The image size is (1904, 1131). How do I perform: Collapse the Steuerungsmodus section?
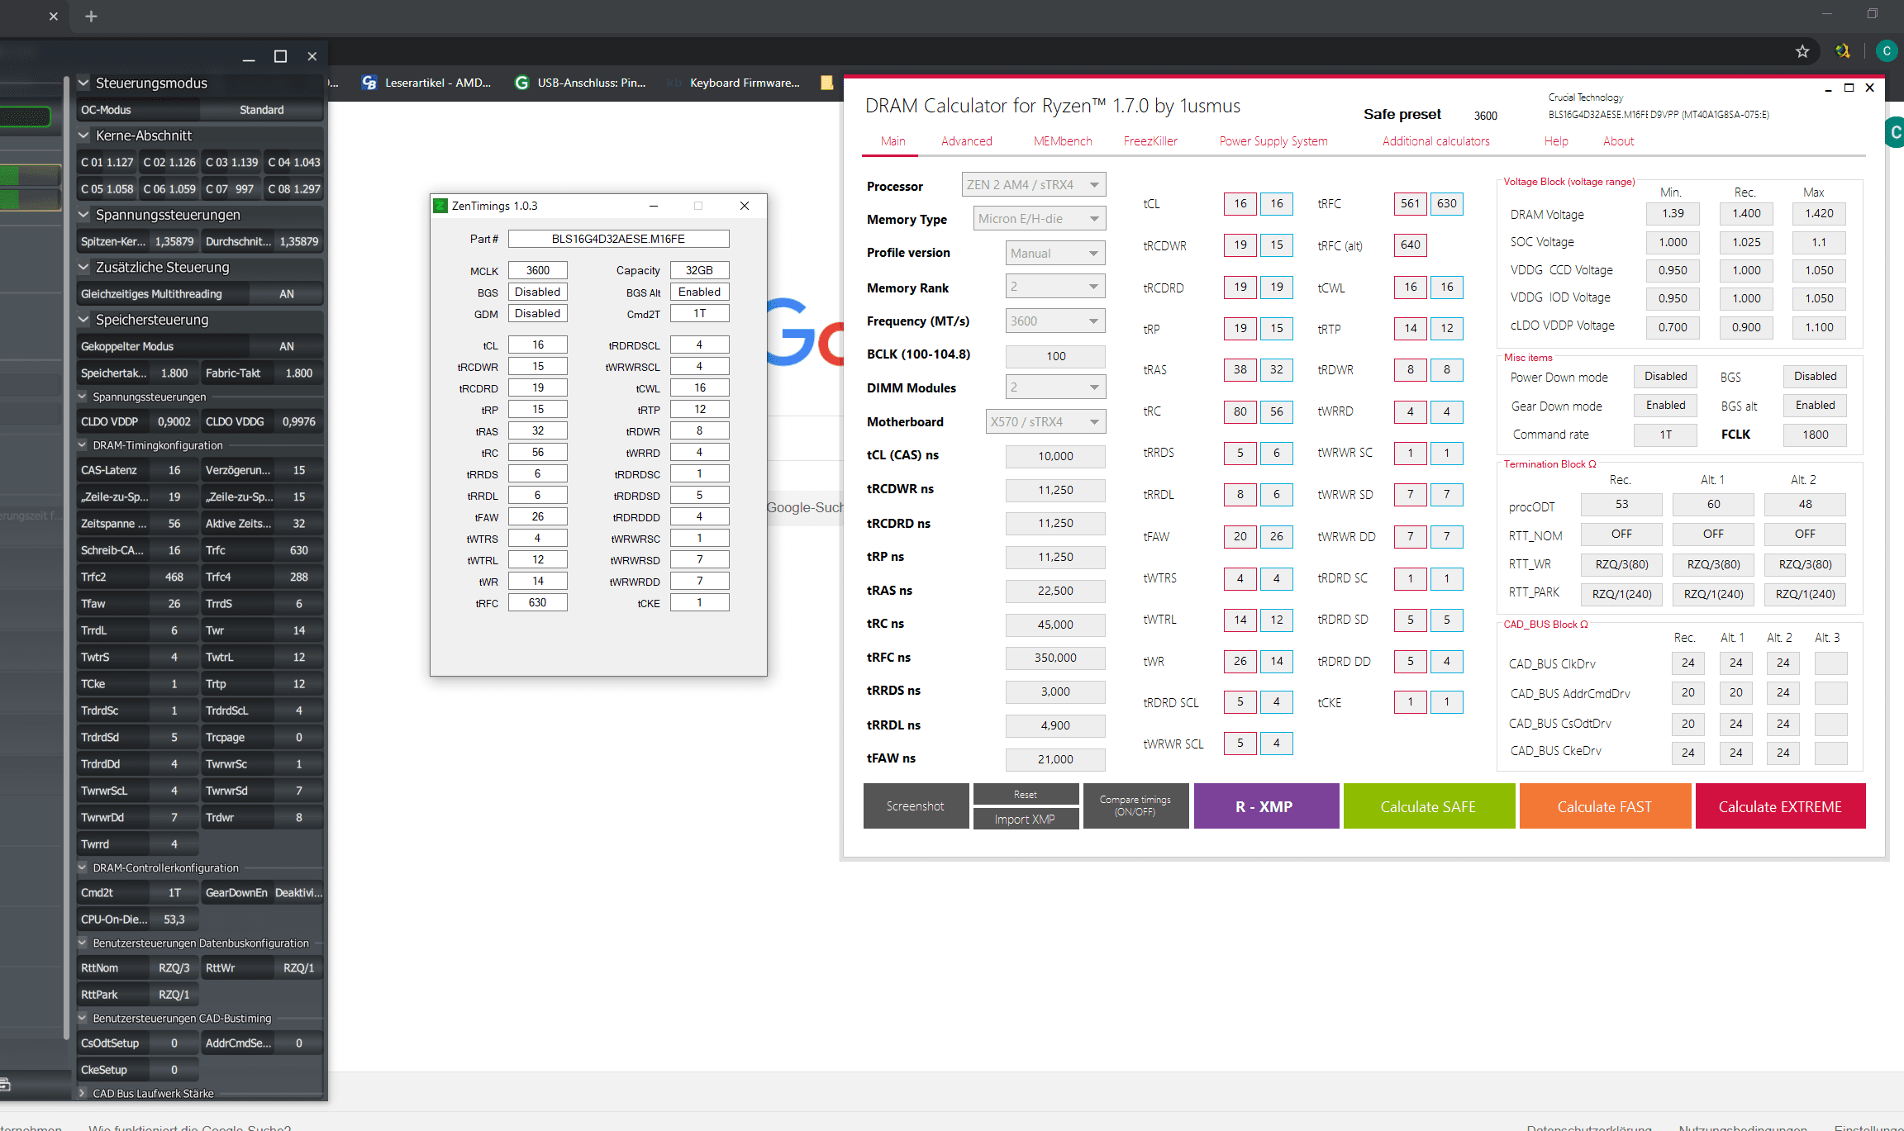point(83,83)
